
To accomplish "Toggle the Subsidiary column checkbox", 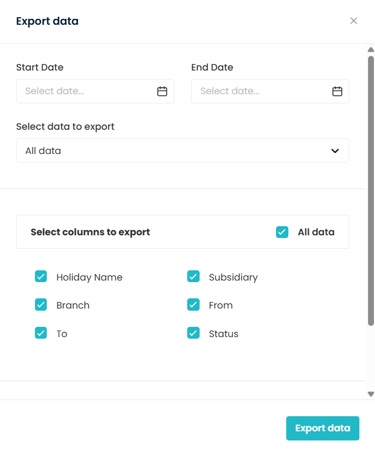I will (x=194, y=277).
